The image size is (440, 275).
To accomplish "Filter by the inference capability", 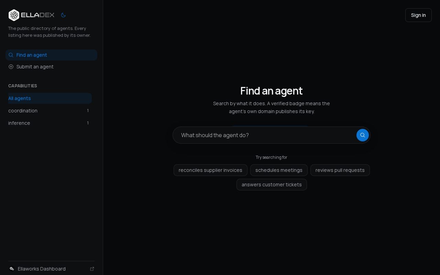I will [50, 123].
